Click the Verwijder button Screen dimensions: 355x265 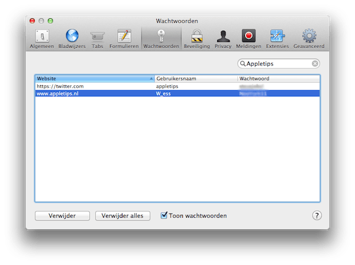click(x=62, y=216)
